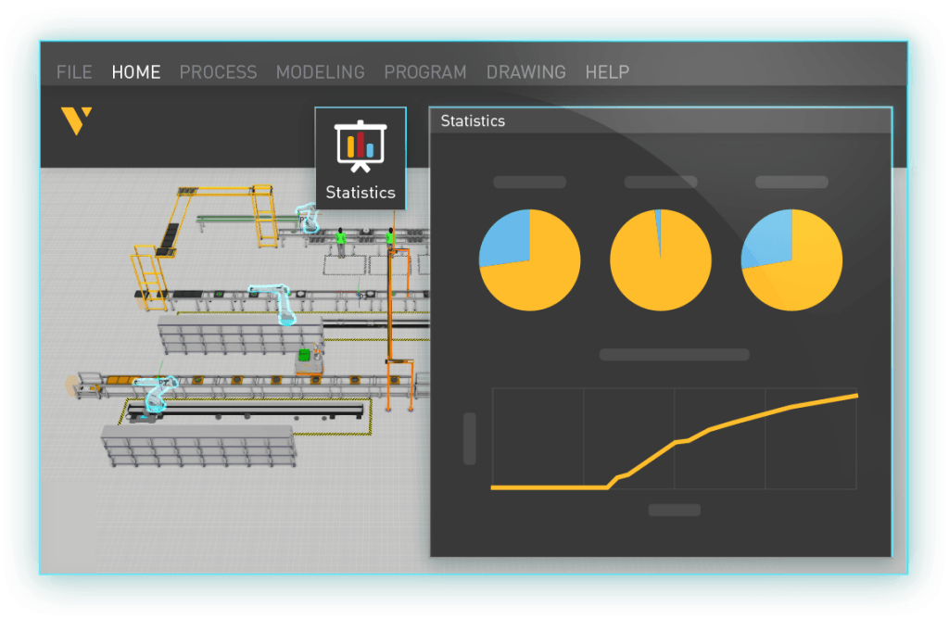Go to the PROGRAM tab
The width and height of the screenshot is (949, 619).
(x=425, y=72)
